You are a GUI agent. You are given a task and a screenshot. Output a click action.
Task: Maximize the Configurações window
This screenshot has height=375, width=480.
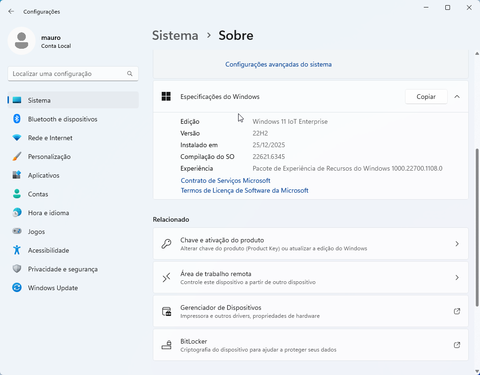tap(447, 7)
